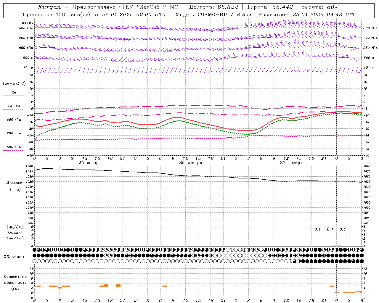379x303 pixels.
Task: Click 'Рассчитано: 25.01.2025 04:43 UTC' timestamp
Action: [307, 14]
